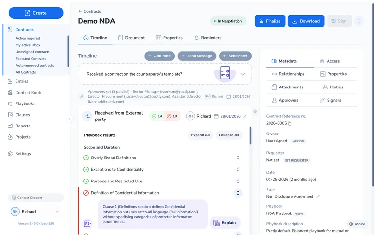
Task: Click the timeline panel scrollbar
Action: [x=250, y=136]
